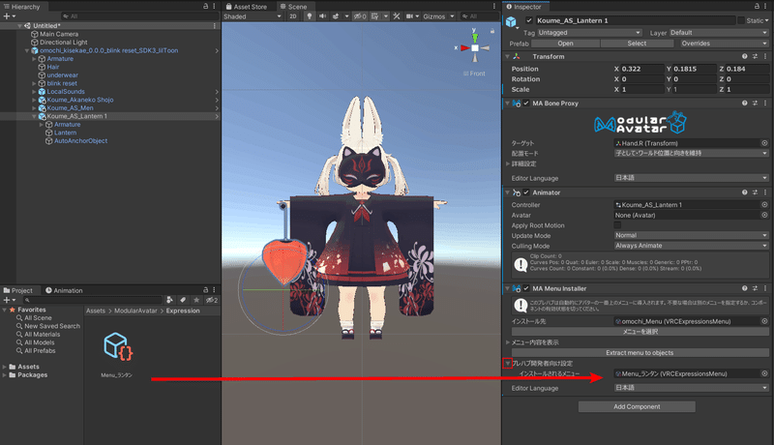Viewport: 774px width, 445px height.
Task: Click the green Y axis cone on scene gizmo
Action: pos(475,38)
